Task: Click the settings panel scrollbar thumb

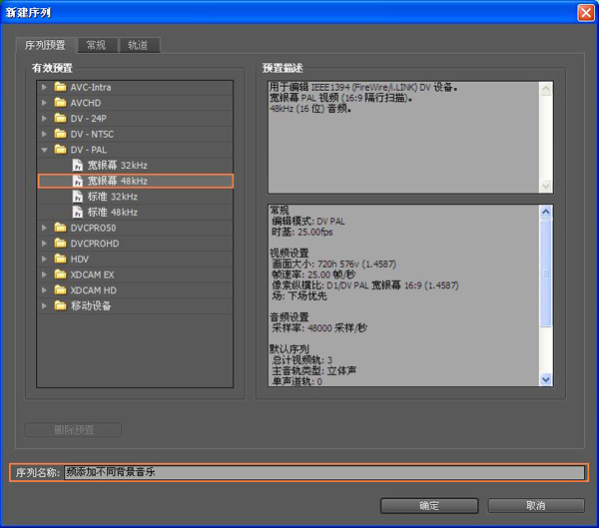Action: [x=546, y=272]
